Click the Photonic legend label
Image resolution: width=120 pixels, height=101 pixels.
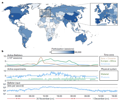coord(105,77)
